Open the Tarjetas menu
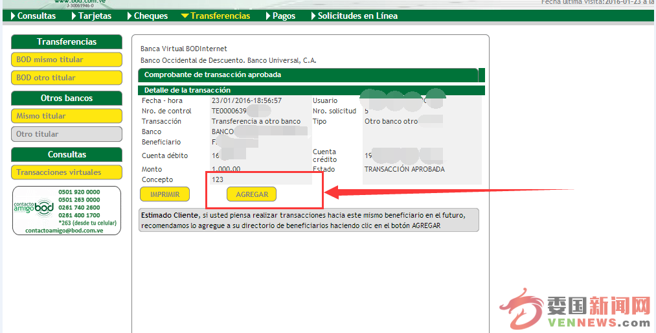The height and width of the screenshot is (333, 656). (x=95, y=16)
